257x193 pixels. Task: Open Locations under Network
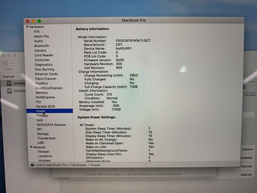pos(45,156)
